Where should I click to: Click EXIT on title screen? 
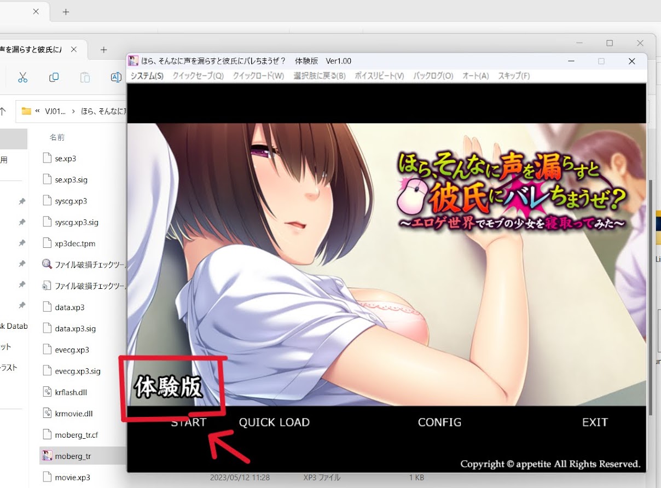595,422
